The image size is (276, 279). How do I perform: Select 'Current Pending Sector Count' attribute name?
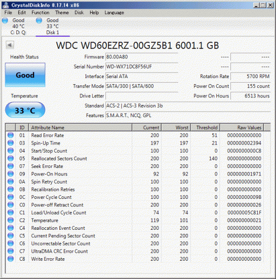click(x=63, y=236)
